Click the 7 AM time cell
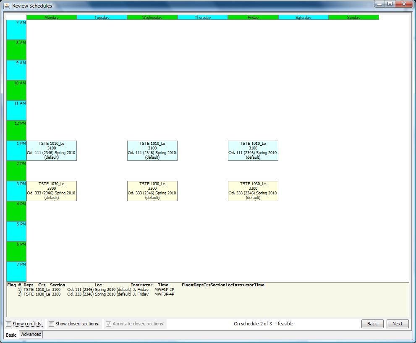This screenshot has height=343, width=416. pyautogui.click(x=16, y=29)
